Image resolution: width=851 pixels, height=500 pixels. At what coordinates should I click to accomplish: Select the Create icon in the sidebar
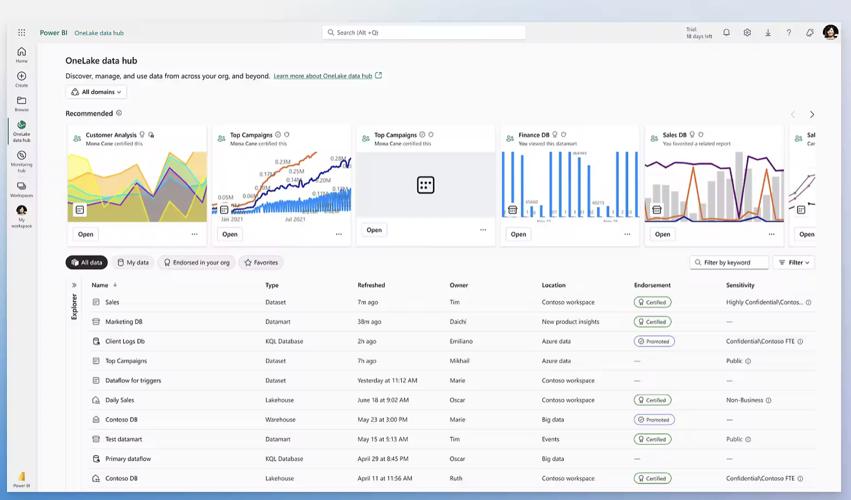click(21, 77)
